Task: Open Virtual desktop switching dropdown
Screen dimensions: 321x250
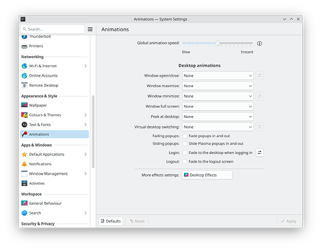Action: click(218, 127)
